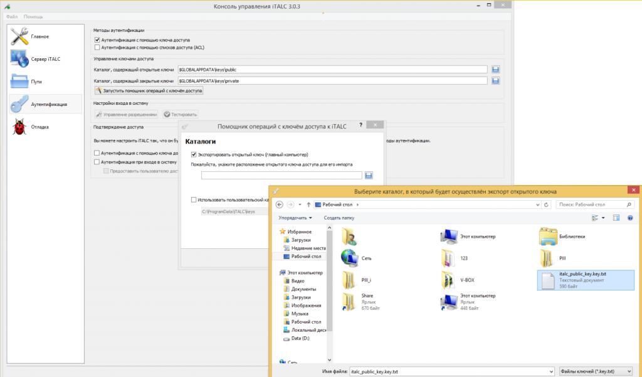This screenshot has width=642, height=377.
Task: Select Data (D:) drive in tree
Action: [x=300, y=338]
